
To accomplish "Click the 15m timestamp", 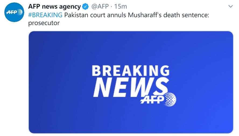I will pos(120,6).
